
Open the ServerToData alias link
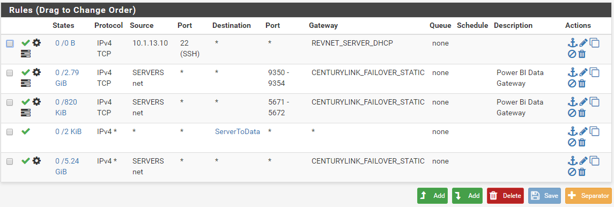pos(238,132)
